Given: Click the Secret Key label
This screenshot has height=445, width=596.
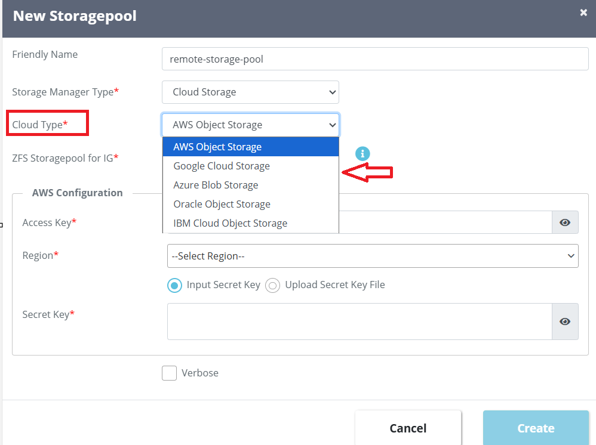Looking at the screenshot, I should (48, 314).
